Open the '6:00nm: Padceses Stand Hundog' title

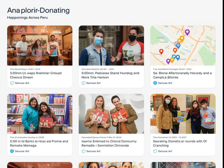[x=110, y=75]
